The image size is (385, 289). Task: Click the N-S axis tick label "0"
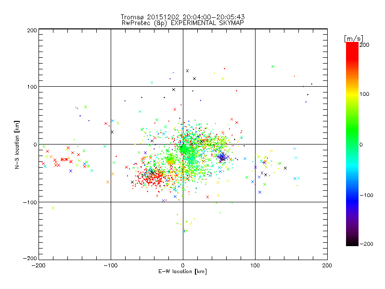[35, 144]
